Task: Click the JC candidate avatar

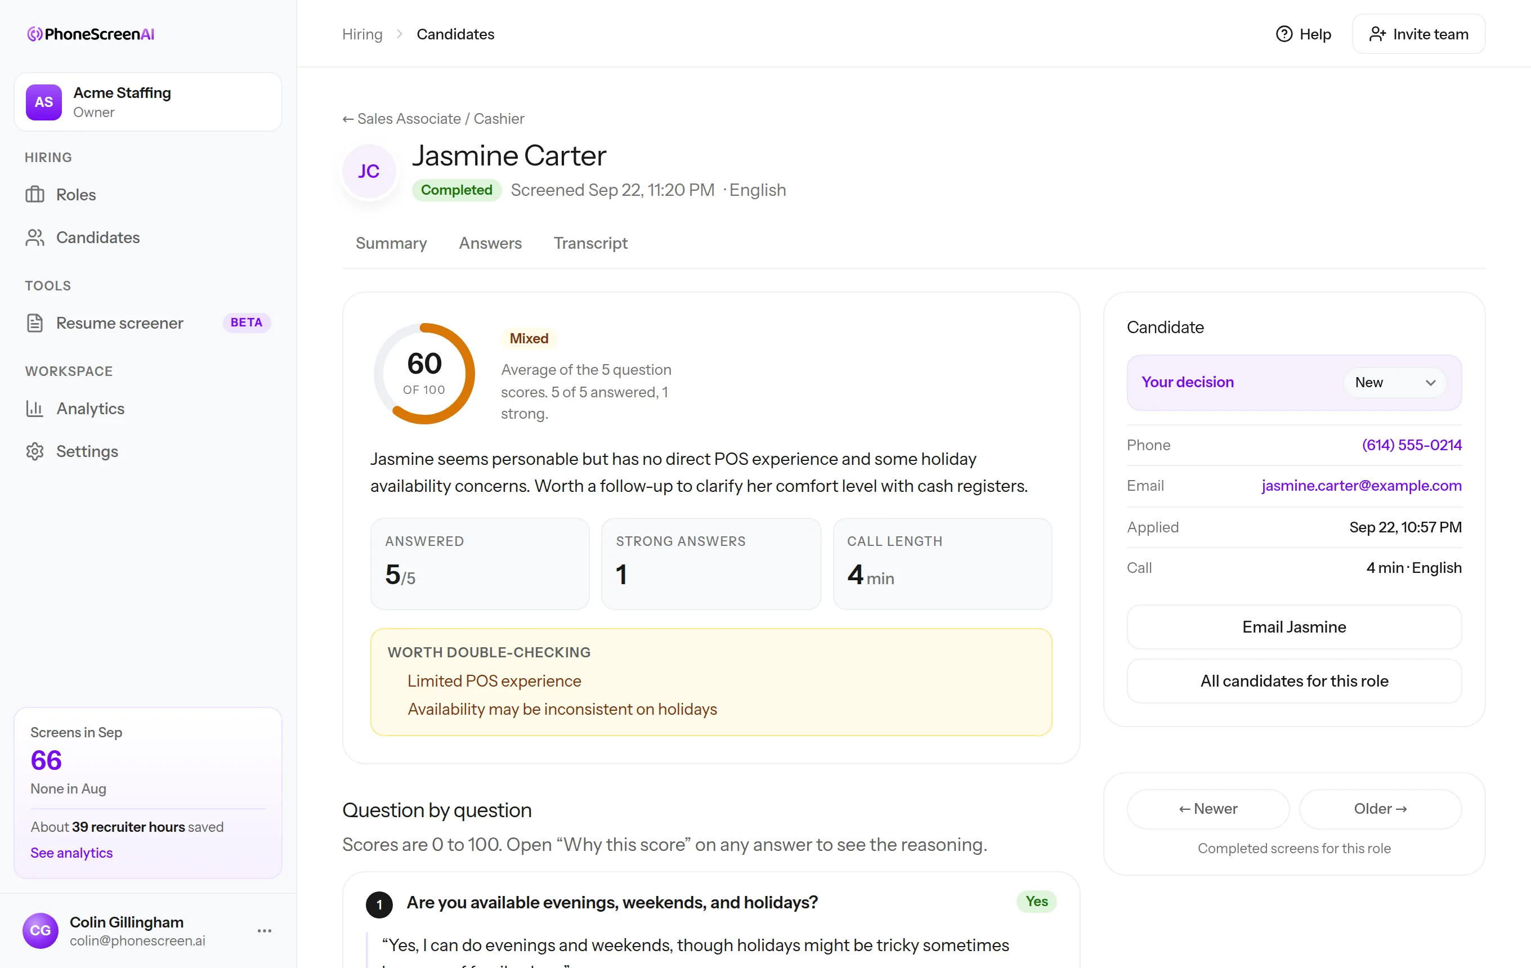Action: coord(369,171)
